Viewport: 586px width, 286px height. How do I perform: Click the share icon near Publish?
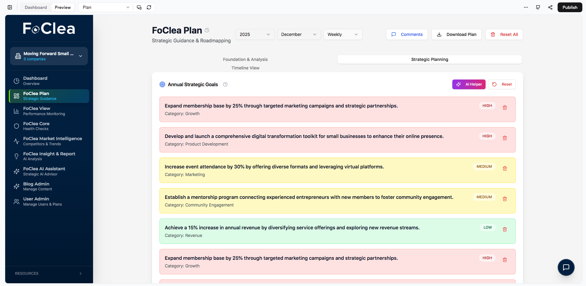click(x=550, y=7)
